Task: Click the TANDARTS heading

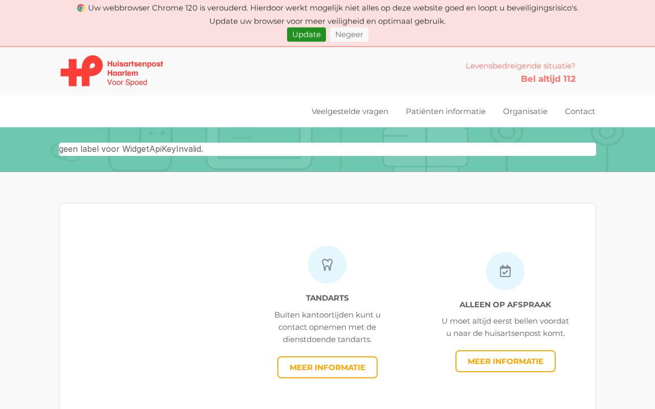Action: point(327,298)
